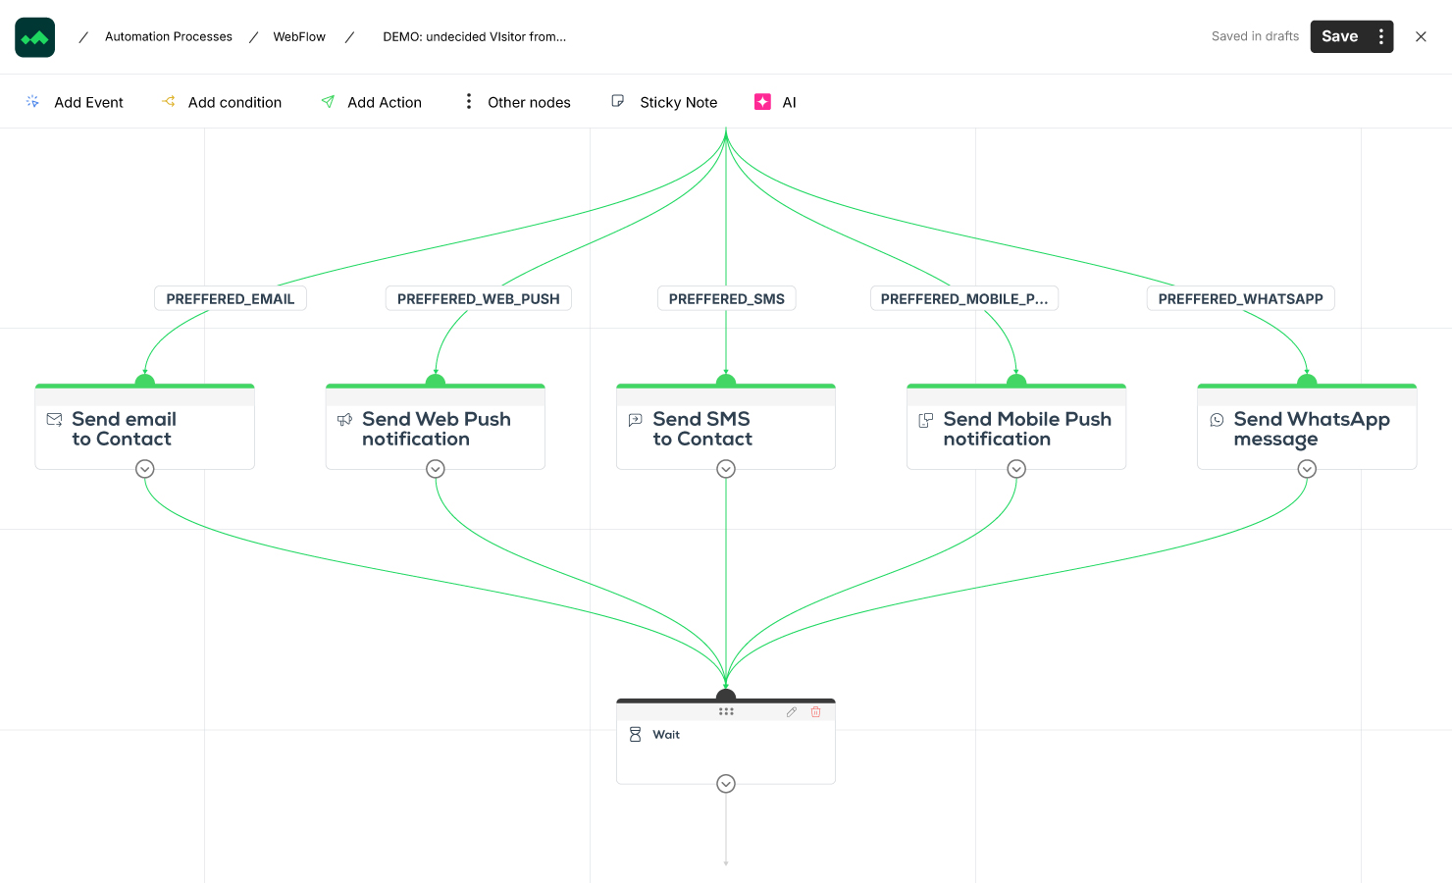This screenshot has width=1452, height=883.
Task: Grab the Wait node drag handle dots
Action: (x=726, y=712)
